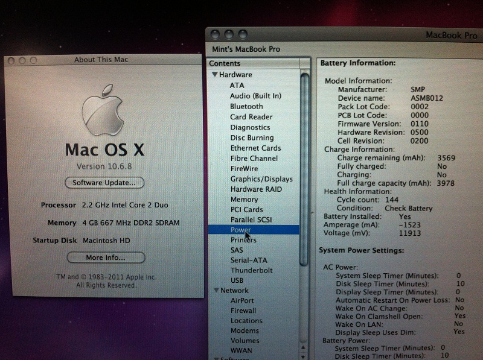Select Diagnostics in the Hardware list
The image size is (483, 360).
[250, 127]
